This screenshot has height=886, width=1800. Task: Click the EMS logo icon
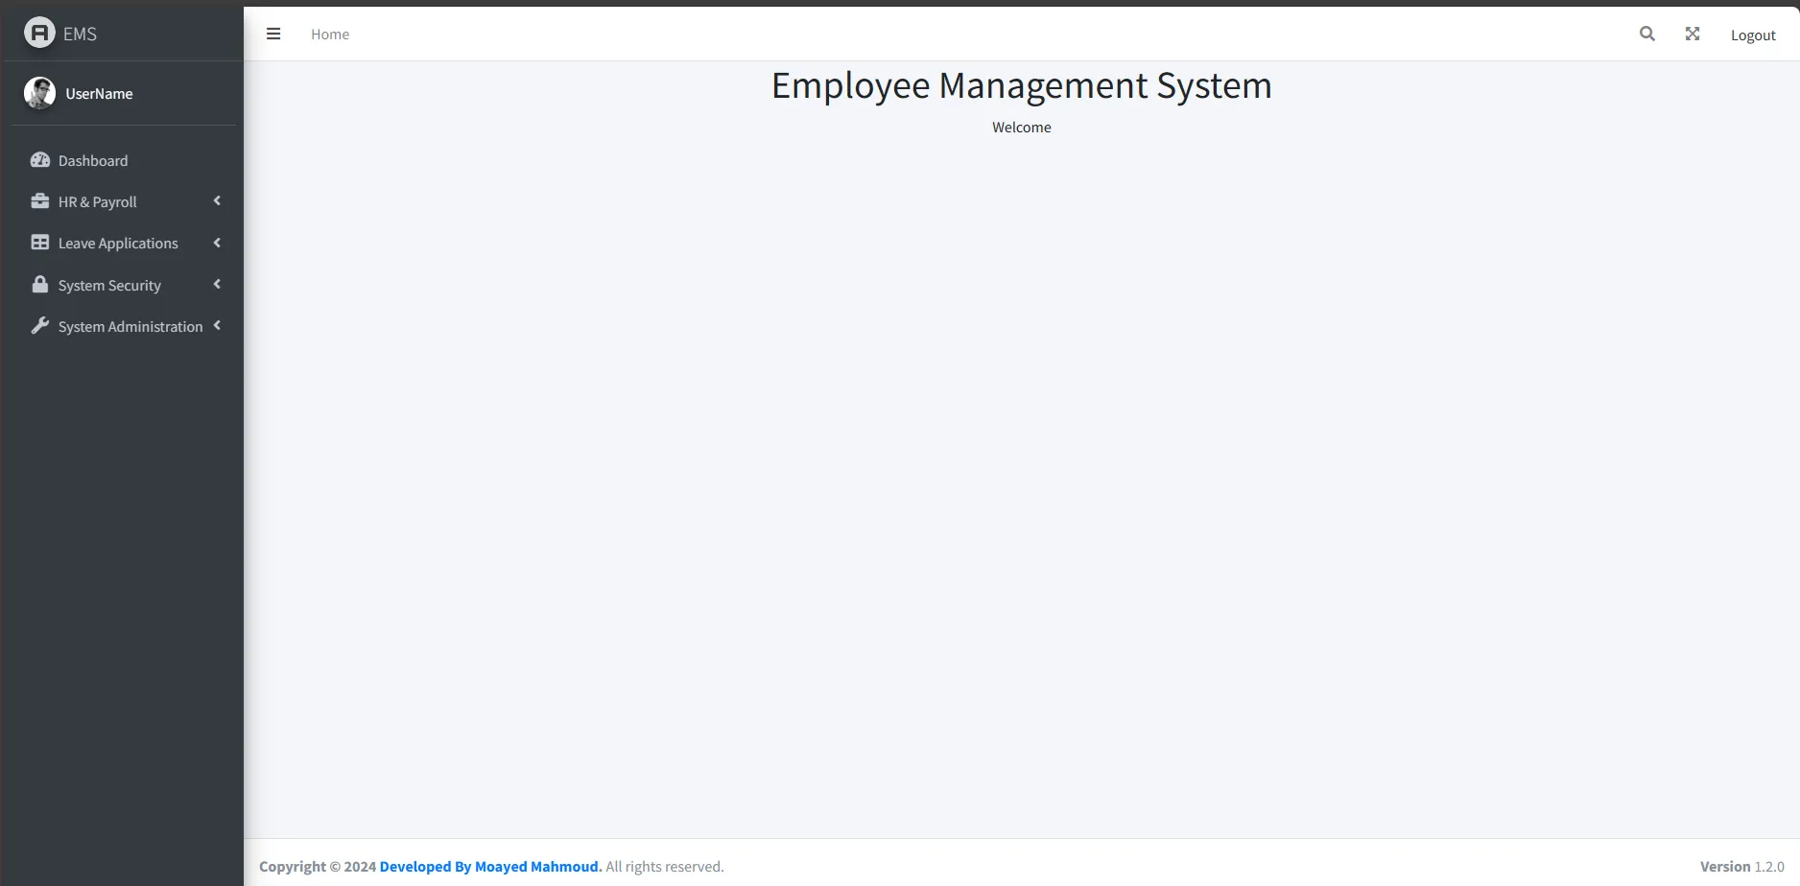39,34
